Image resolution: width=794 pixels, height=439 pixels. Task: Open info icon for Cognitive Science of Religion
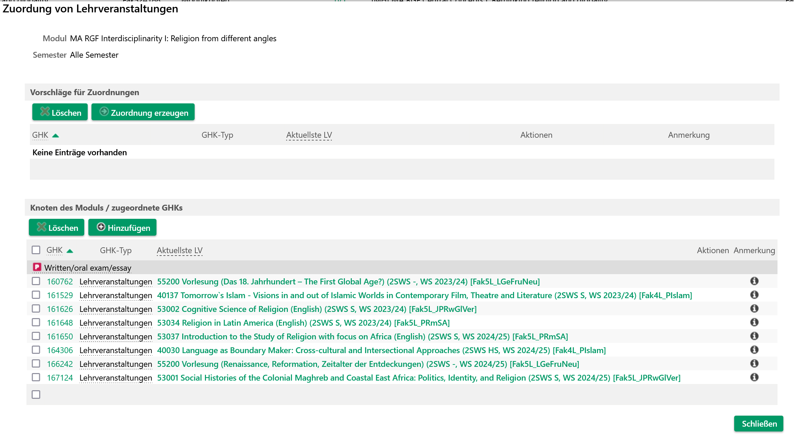coord(754,308)
